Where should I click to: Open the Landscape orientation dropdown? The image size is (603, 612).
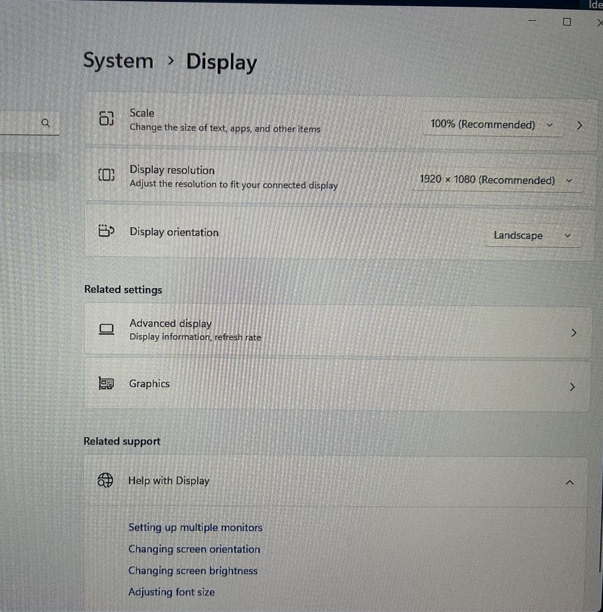point(531,236)
